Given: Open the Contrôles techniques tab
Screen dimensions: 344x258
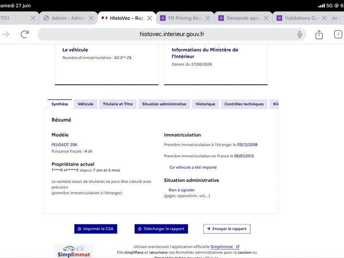Looking at the screenshot, I should coord(244,104).
